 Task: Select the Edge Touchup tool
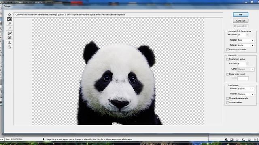tap(9, 37)
